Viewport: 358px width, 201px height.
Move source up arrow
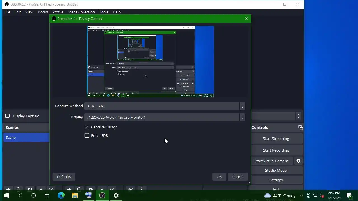tap(102, 189)
